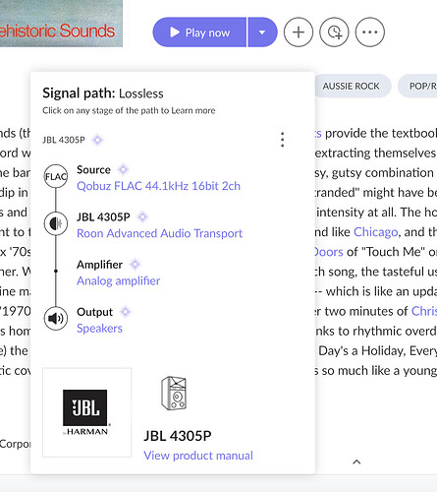Click the FLAC source stage icon
The image size is (437, 492).
point(56,176)
